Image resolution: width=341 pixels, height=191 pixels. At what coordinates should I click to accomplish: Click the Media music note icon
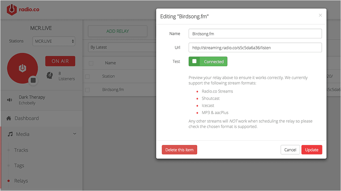point(10,134)
